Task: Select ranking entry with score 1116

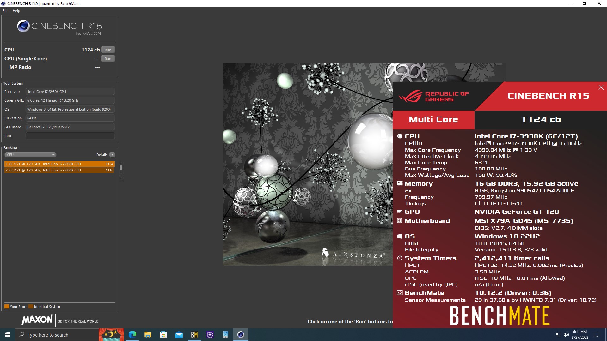Action: click(59, 170)
